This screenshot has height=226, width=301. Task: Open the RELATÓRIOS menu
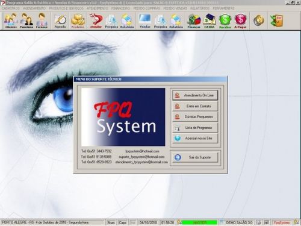point(200,8)
